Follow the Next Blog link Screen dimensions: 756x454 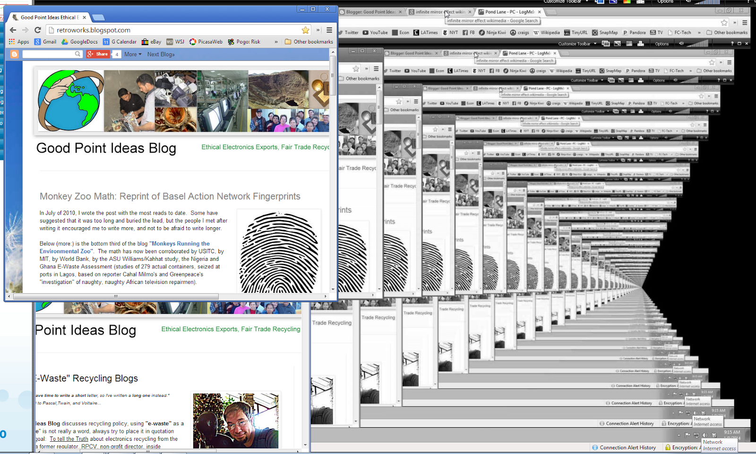pos(161,54)
